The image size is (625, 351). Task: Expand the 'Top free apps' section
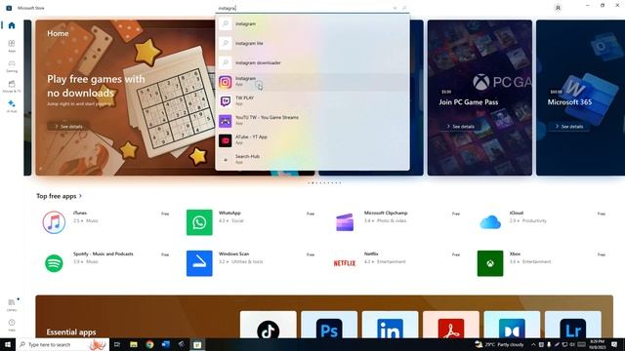pyautogui.click(x=59, y=196)
